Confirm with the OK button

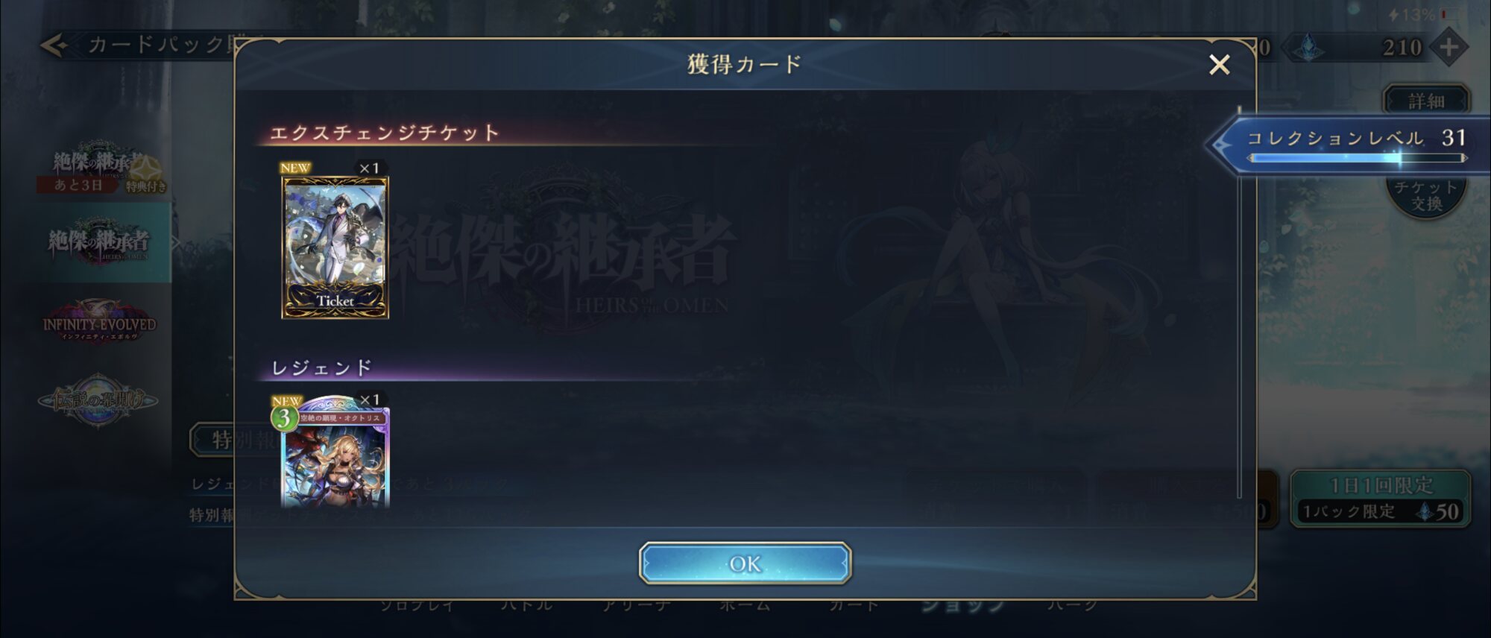[x=745, y=563]
